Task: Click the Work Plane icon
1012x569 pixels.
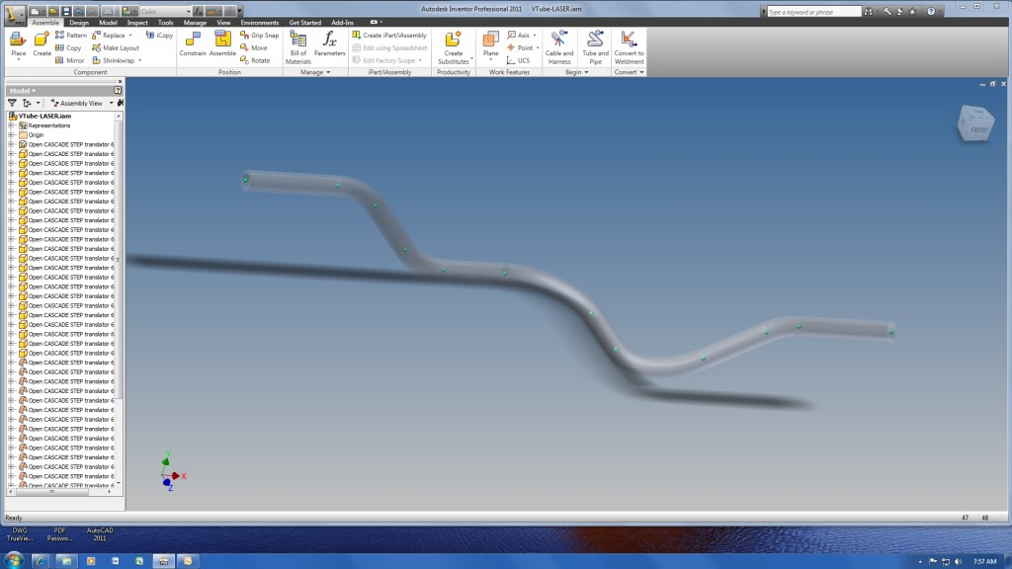Action: tap(491, 41)
